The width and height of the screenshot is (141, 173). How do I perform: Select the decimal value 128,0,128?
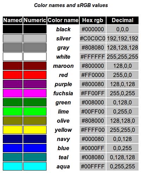pos(122,84)
